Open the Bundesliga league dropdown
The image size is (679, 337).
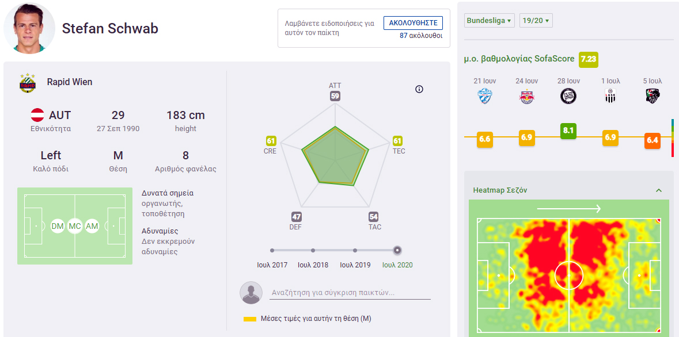click(x=490, y=21)
